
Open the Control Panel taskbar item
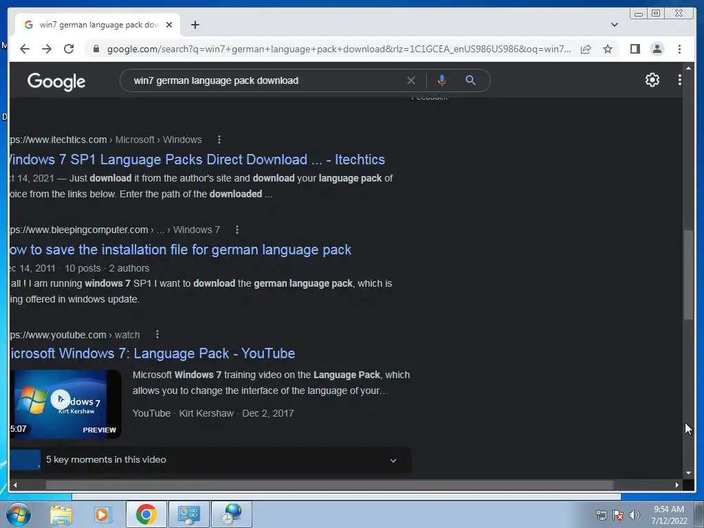click(x=188, y=514)
